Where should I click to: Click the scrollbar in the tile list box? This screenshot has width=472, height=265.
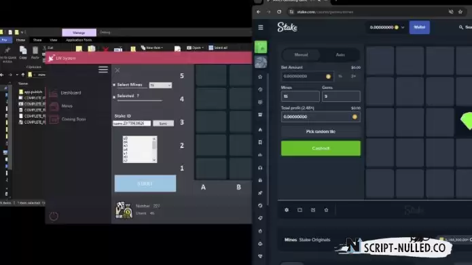pos(154,149)
